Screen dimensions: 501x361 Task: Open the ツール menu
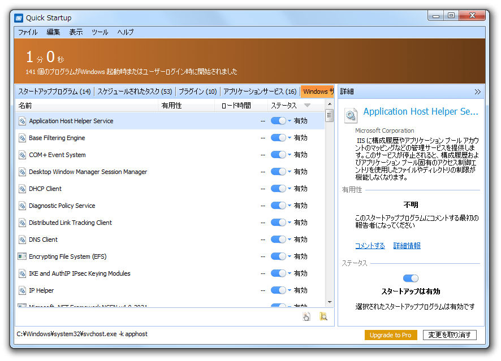pos(100,32)
